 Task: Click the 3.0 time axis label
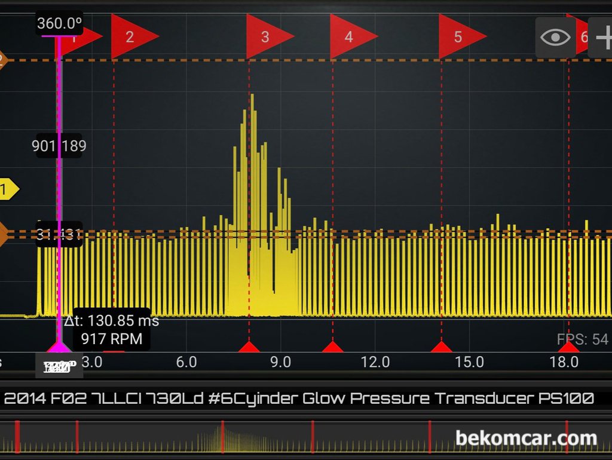(92, 362)
